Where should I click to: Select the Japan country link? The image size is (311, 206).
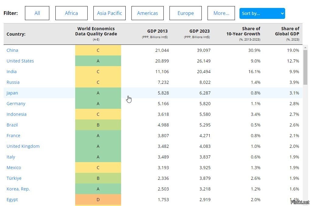tap(12, 93)
